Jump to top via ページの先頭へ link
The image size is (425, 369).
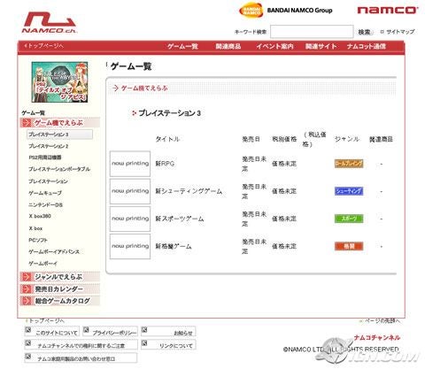point(380,320)
